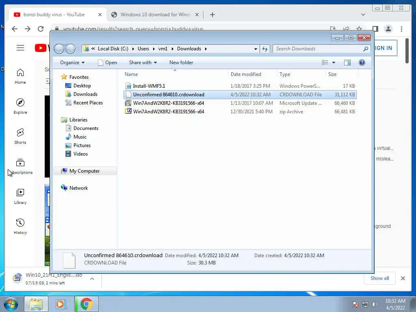This screenshot has width=416, height=312.
Task: Select Unconfirmed 864610.crdownload file
Action: click(x=240, y=94)
